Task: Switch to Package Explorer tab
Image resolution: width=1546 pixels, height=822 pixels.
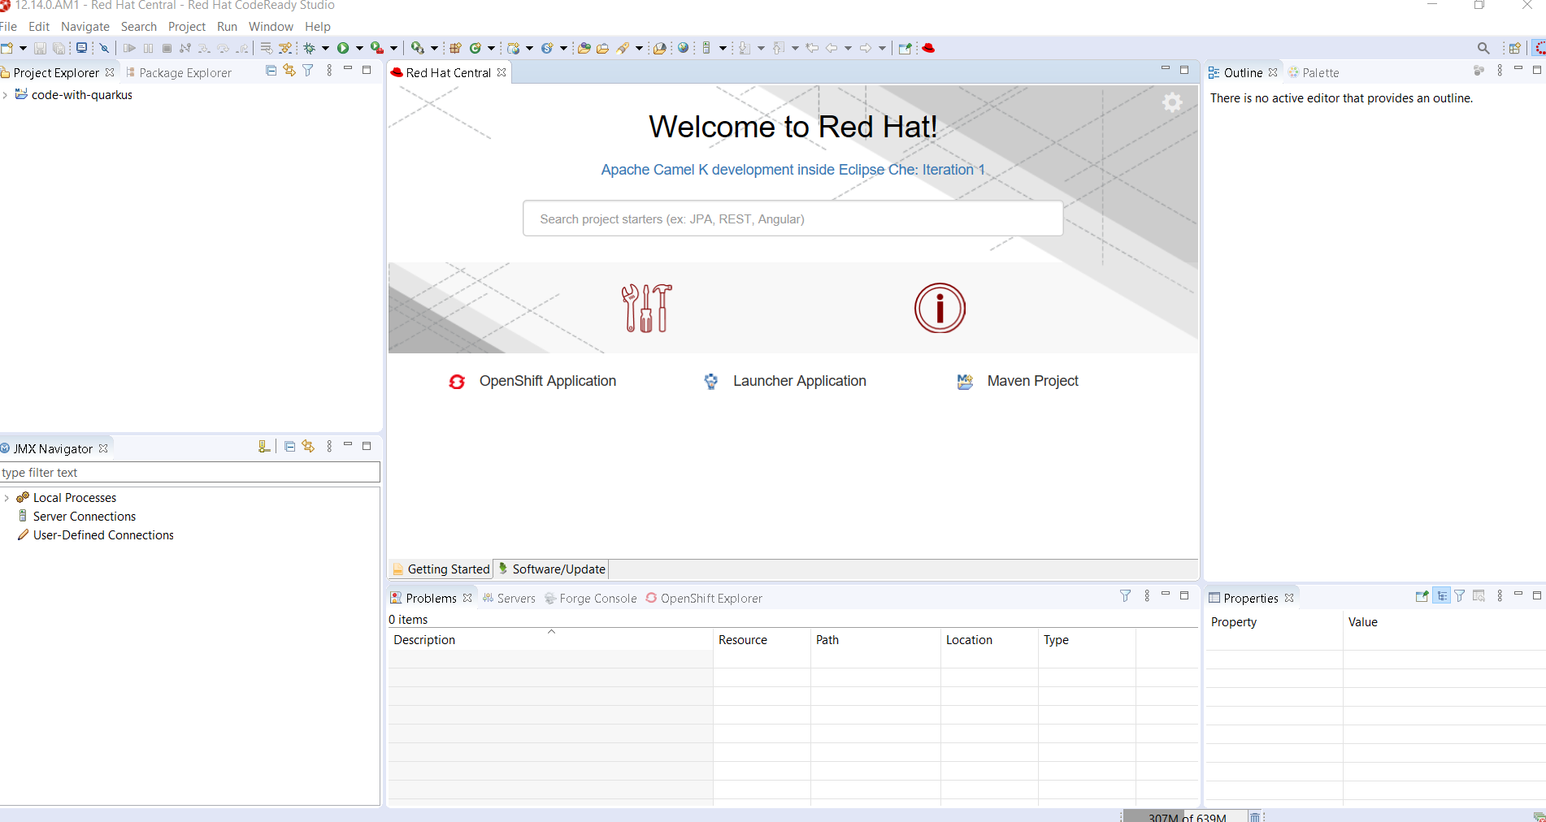Action: click(x=179, y=72)
